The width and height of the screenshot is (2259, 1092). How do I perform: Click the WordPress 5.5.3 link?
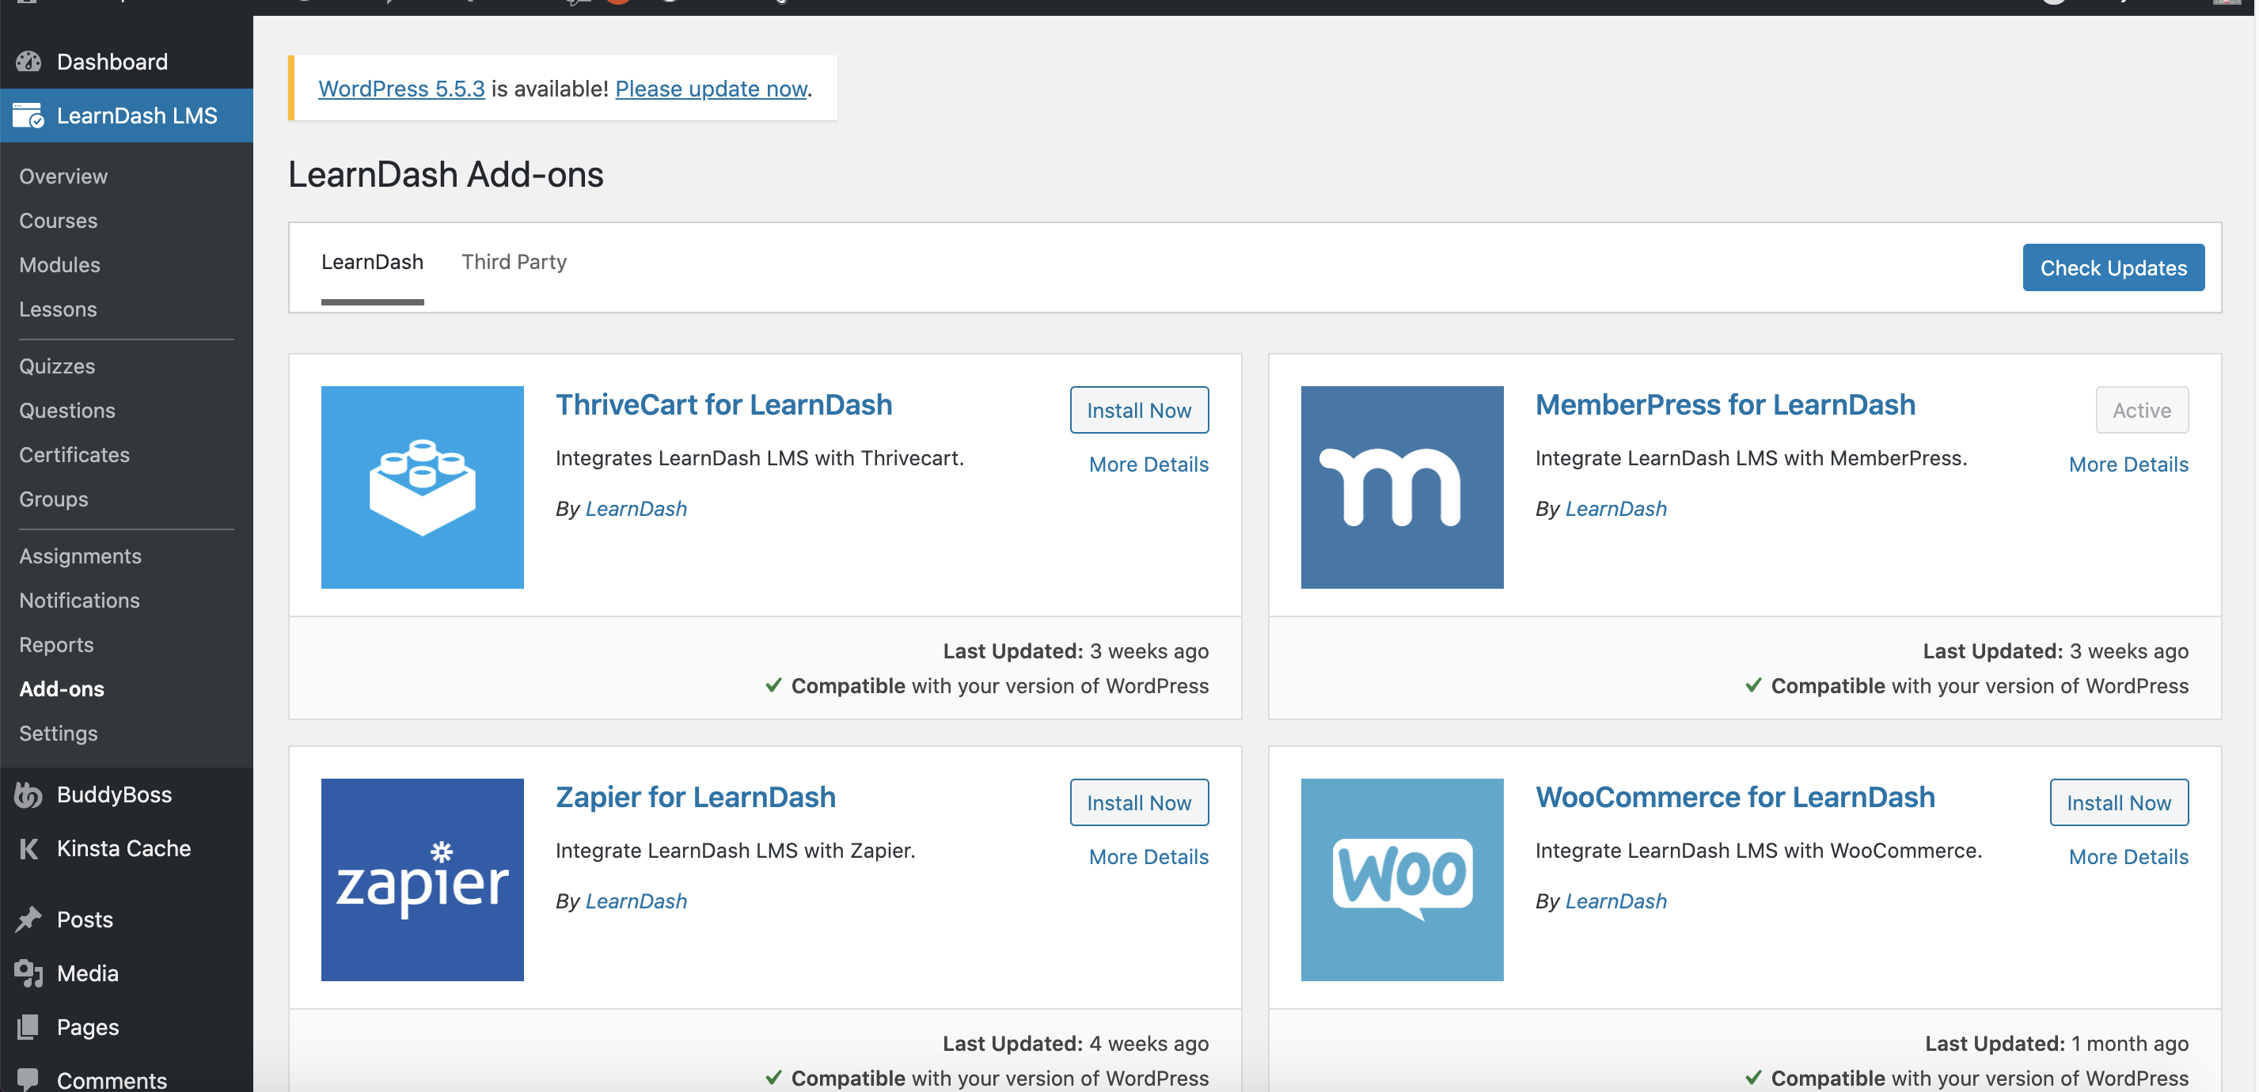(401, 89)
